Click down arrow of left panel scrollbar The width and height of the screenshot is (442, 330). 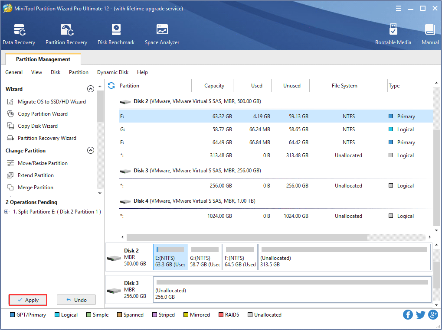100,193
